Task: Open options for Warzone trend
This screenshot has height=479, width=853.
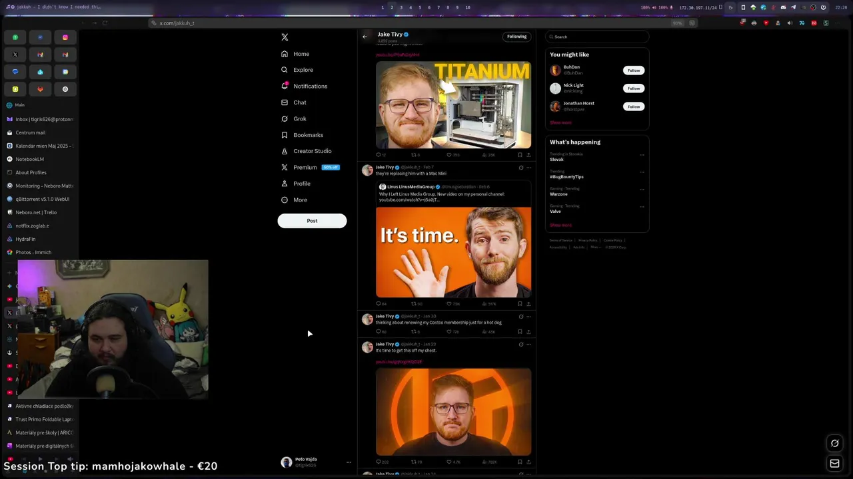Action: coord(642,189)
